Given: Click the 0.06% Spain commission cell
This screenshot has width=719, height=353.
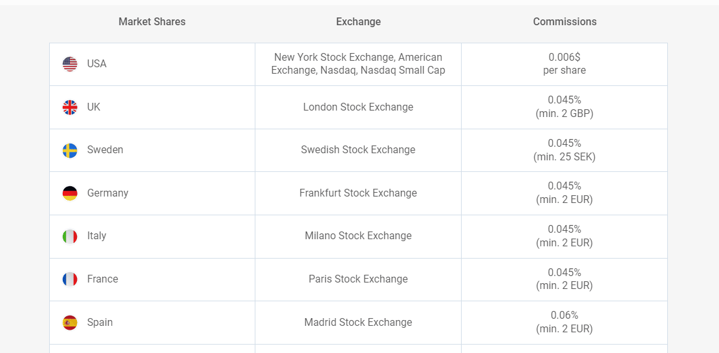Looking at the screenshot, I should [564, 322].
